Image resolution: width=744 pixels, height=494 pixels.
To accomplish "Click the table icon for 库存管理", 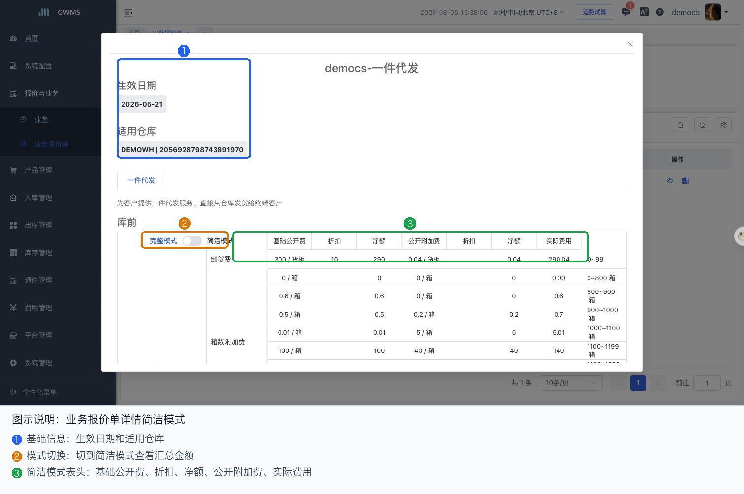I will click(13, 253).
